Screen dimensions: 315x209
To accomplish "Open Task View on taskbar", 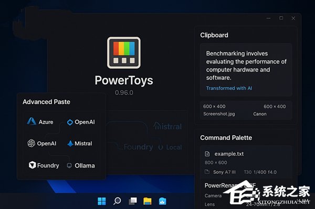I will (133, 201).
